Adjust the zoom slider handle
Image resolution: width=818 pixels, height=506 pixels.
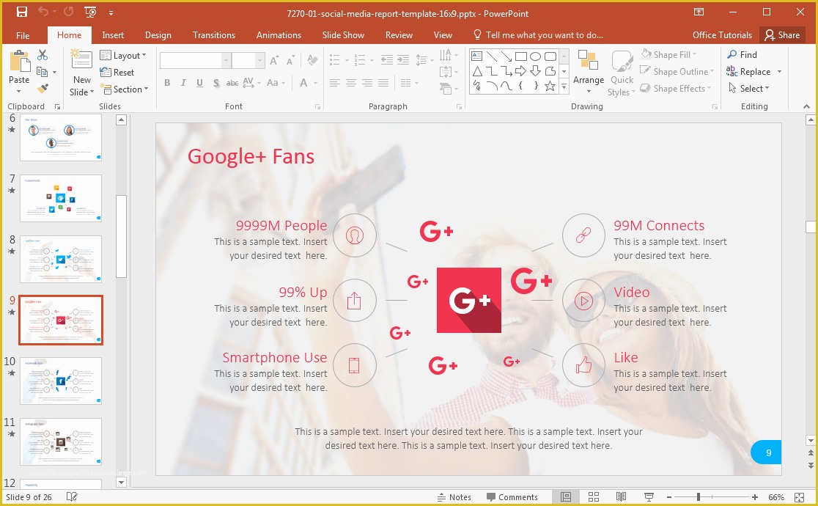[698, 497]
